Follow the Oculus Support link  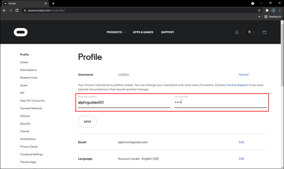(x=237, y=85)
